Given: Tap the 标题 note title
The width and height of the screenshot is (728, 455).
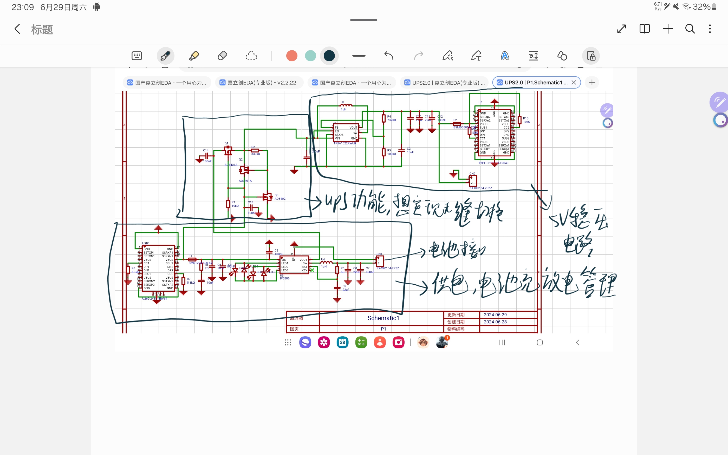Looking at the screenshot, I should 42,30.
